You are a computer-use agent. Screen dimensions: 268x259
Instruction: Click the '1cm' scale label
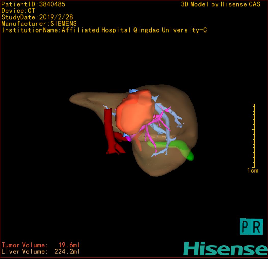coord(252,171)
